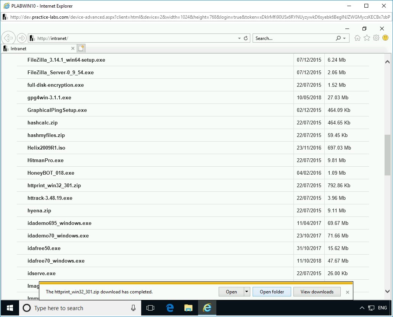Expand the address bar URL dropdown
This screenshot has width=393, height=317.
click(x=238, y=38)
